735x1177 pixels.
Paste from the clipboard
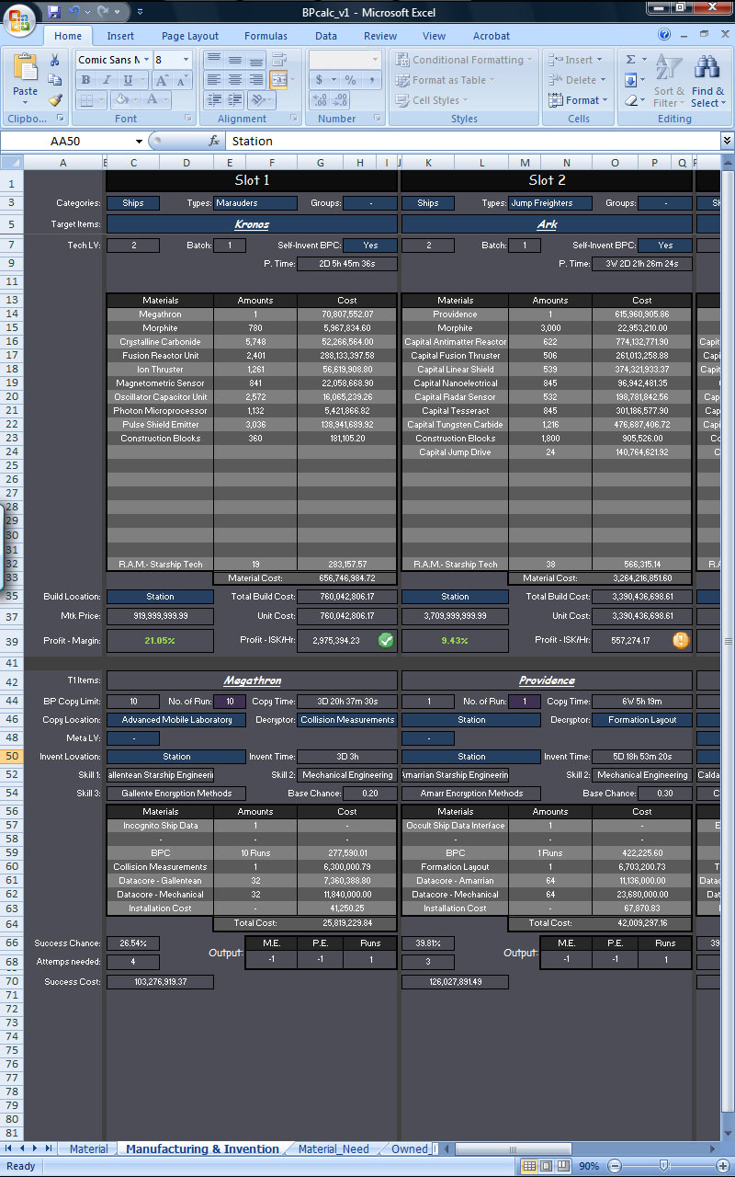pos(25,78)
